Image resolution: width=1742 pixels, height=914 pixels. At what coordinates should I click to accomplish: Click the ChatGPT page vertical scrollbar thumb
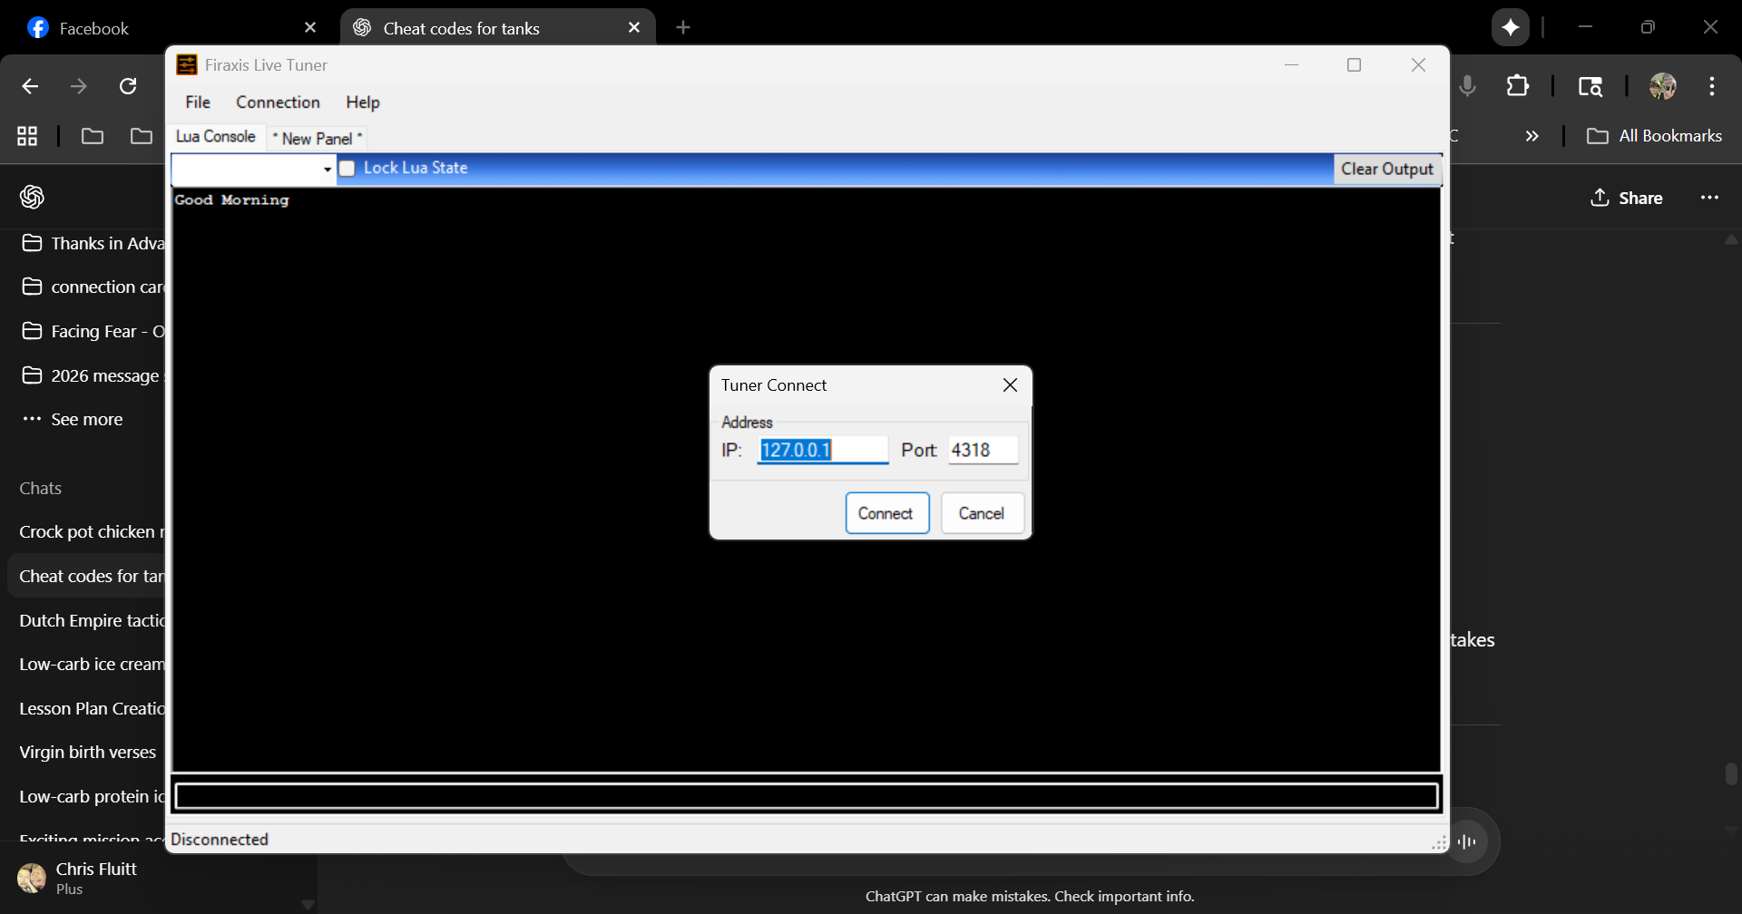[1731, 773]
